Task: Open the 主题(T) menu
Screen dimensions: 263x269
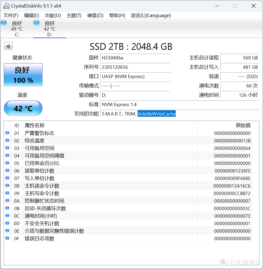Action: 74,16
